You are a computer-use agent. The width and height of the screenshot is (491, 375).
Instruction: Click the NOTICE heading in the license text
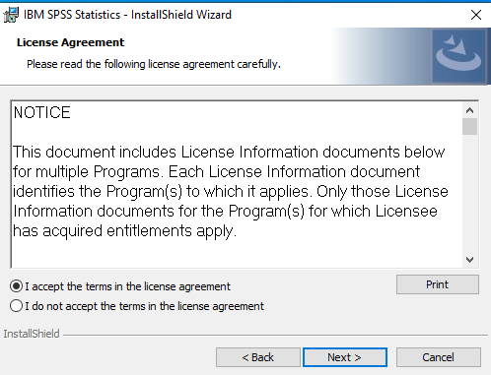pos(41,112)
